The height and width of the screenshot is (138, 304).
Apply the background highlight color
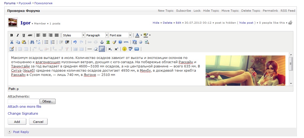[x=146, y=35]
